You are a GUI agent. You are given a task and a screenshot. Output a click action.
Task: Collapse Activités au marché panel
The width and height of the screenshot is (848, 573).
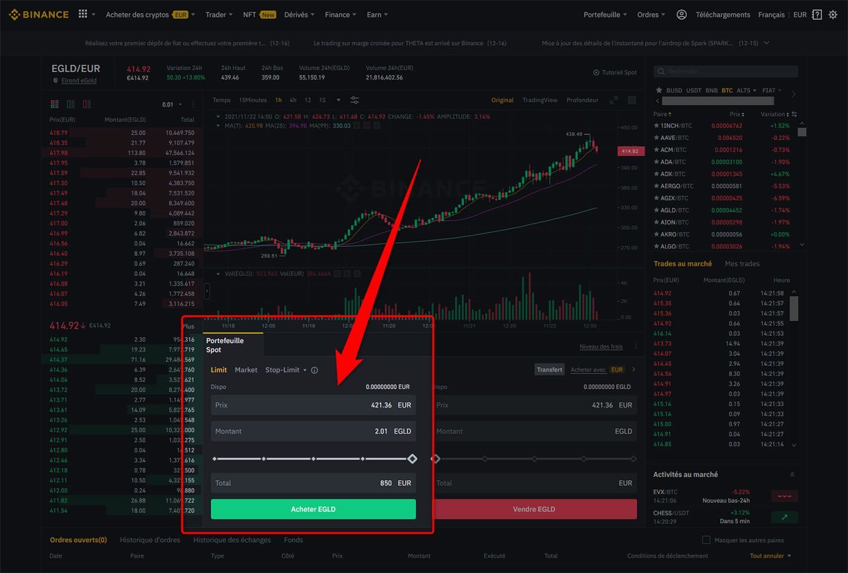(792, 475)
